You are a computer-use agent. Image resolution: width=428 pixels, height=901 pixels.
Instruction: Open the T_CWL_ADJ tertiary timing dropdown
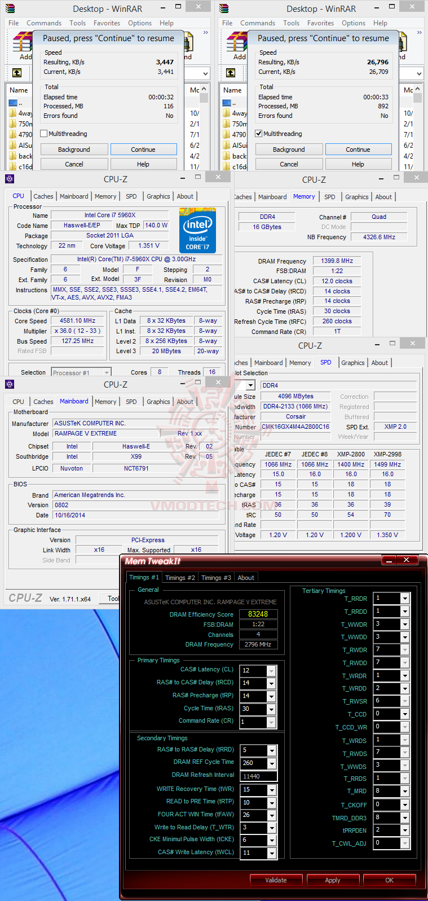(405, 843)
